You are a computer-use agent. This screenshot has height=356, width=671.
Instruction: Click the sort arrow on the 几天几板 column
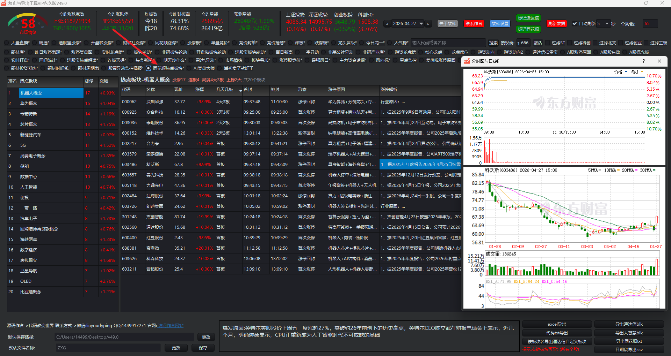(240, 91)
